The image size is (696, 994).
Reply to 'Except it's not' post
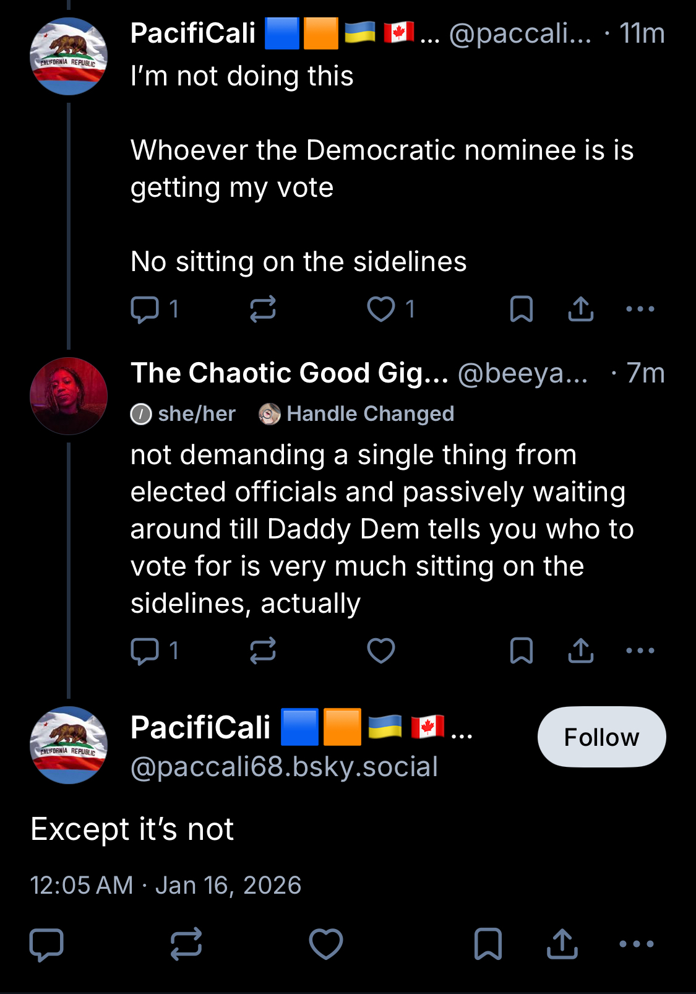pos(46,944)
